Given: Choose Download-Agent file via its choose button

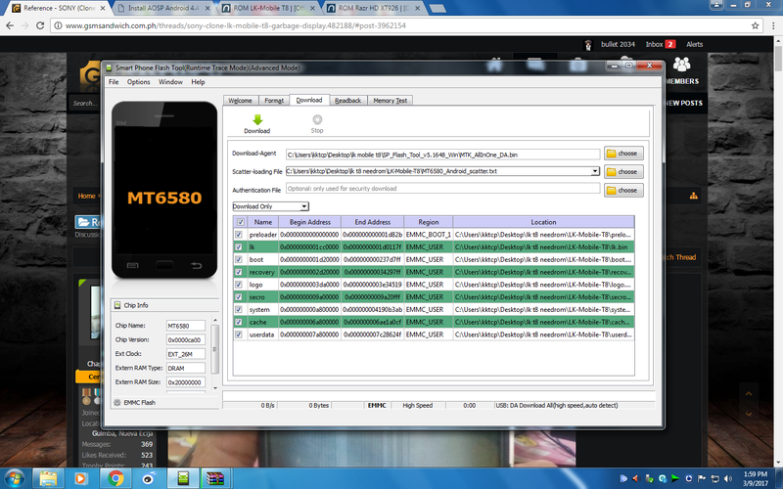Looking at the screenshot, I should 623,154.
